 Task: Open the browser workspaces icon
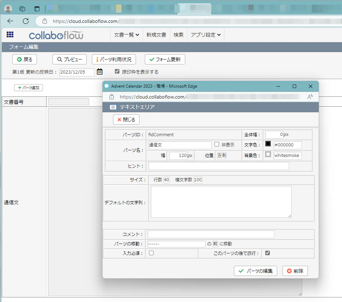tap(22, 9)
